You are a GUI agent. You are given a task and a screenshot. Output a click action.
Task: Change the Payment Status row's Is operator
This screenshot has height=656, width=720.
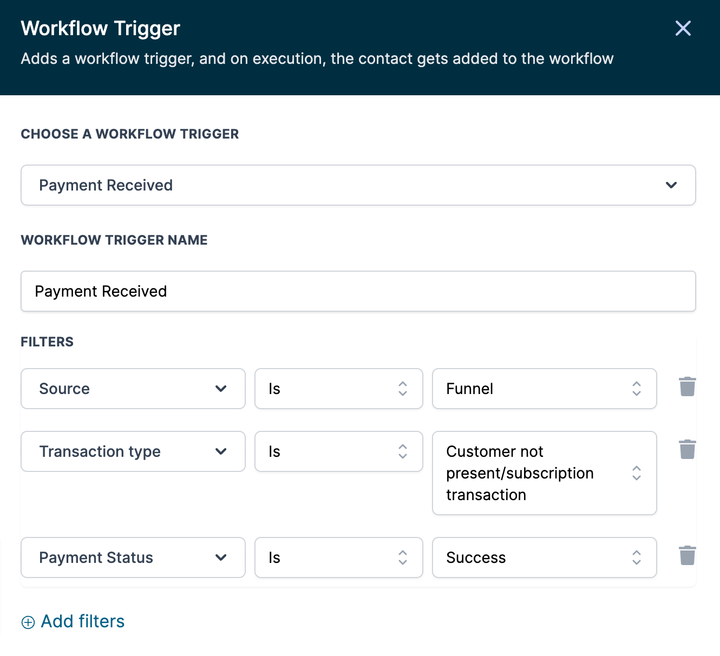[x=338, y=557]
